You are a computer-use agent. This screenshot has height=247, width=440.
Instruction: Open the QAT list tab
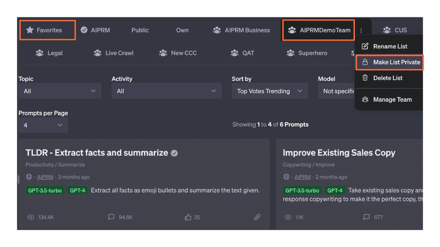coord(242,53)
